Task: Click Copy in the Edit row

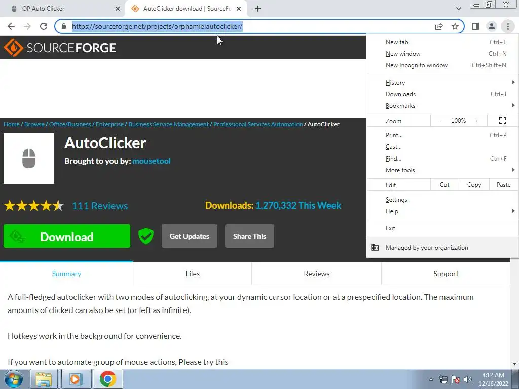Action: (x=474, y=185)
